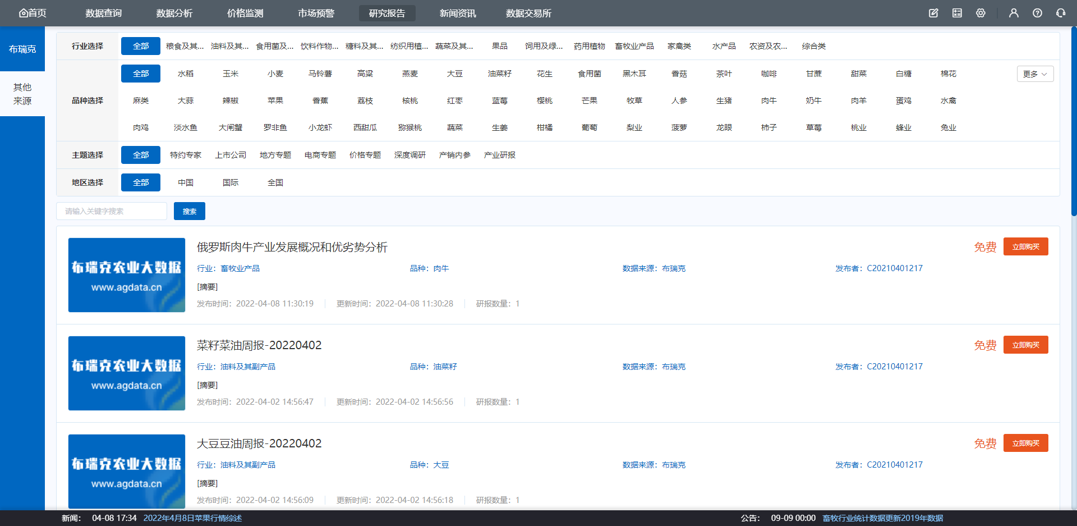Click thumbnail of 菜籽菜油周报 report
The height and width of the screenshot is (526, 1077).
[x=127, y=373]
